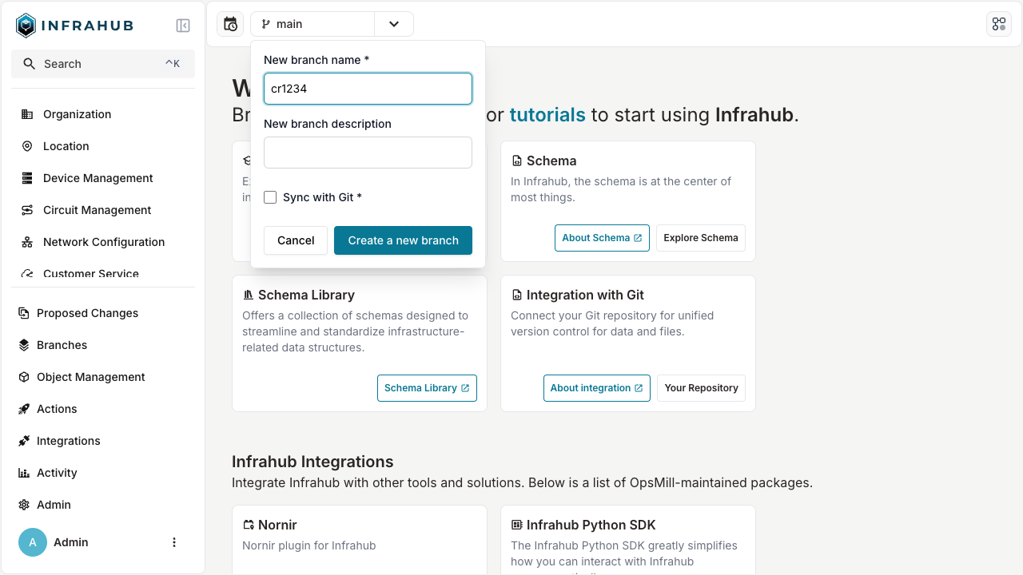The width and height of the screenshot is (1023, 575).
Task: Click the Infrahub logo
Action: click(x=74, y=26)
